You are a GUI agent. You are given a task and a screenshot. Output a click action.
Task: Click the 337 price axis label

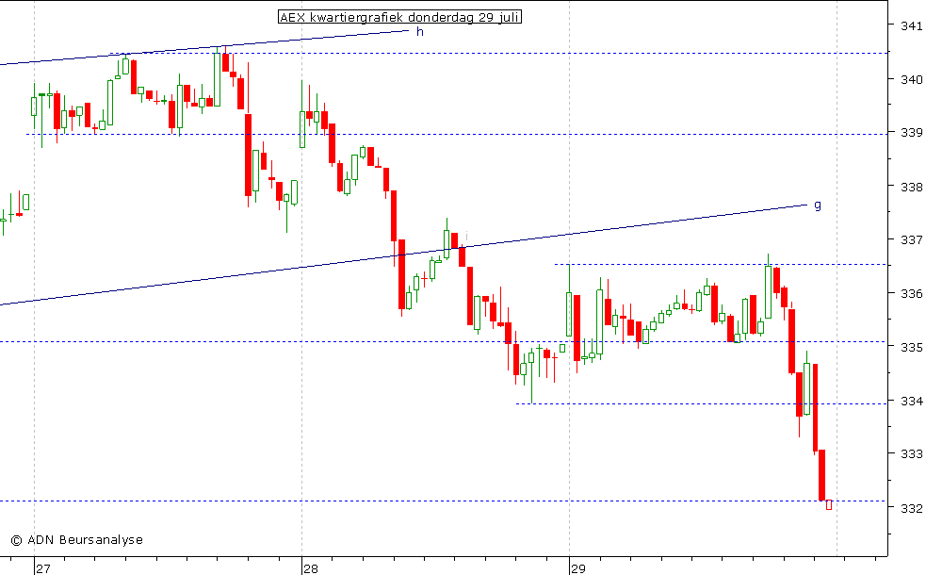coord(911,240)
